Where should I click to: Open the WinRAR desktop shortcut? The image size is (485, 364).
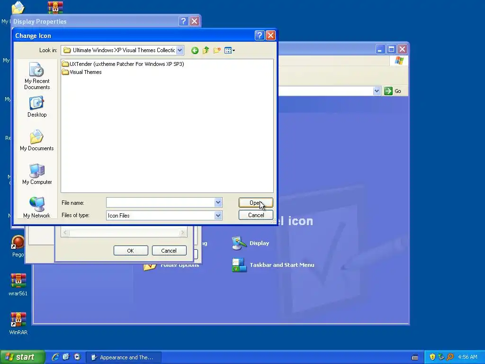click(18, 323)
